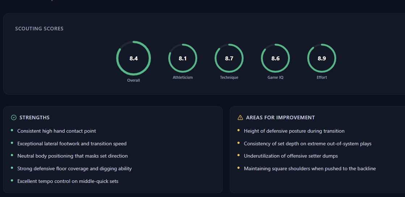Click the Effort 8.9 score ring
This screenshot has height=197, width=405.
pos(322,58)
